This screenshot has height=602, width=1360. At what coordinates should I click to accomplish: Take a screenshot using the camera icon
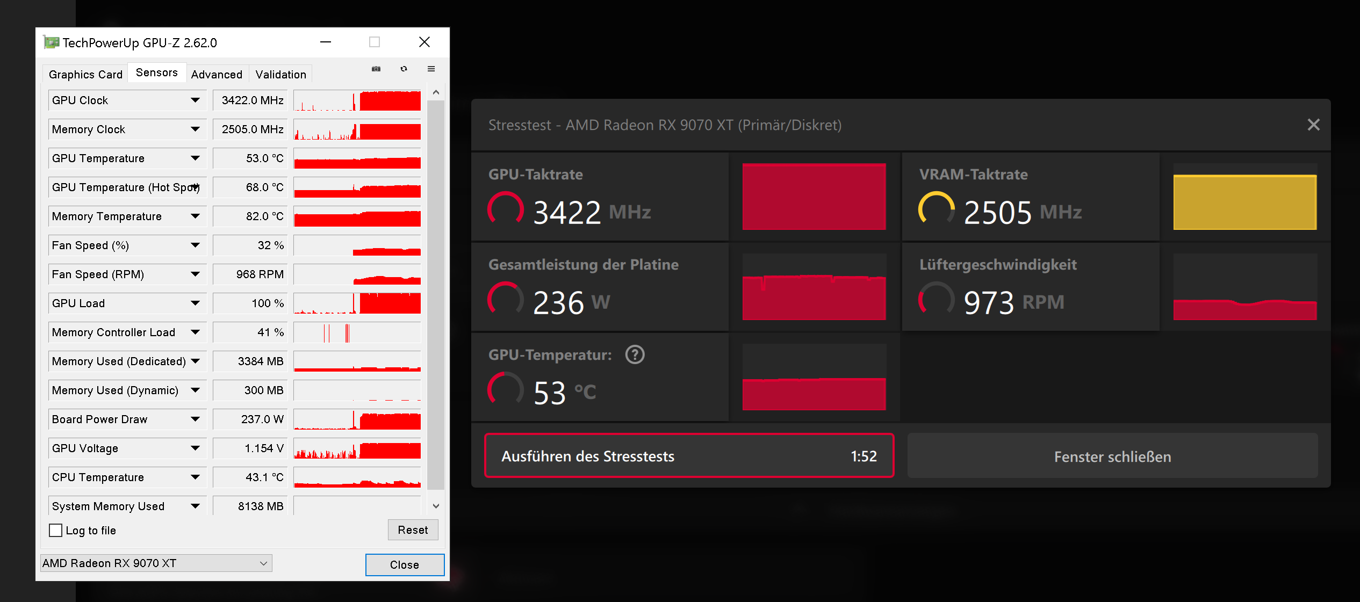coord(377,69)
